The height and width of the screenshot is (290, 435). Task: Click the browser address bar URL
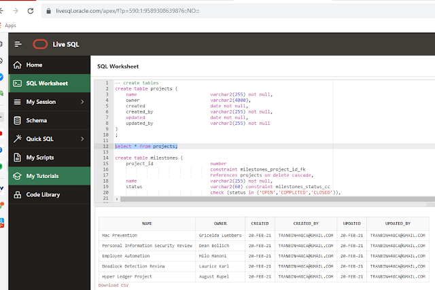(128, 11)
